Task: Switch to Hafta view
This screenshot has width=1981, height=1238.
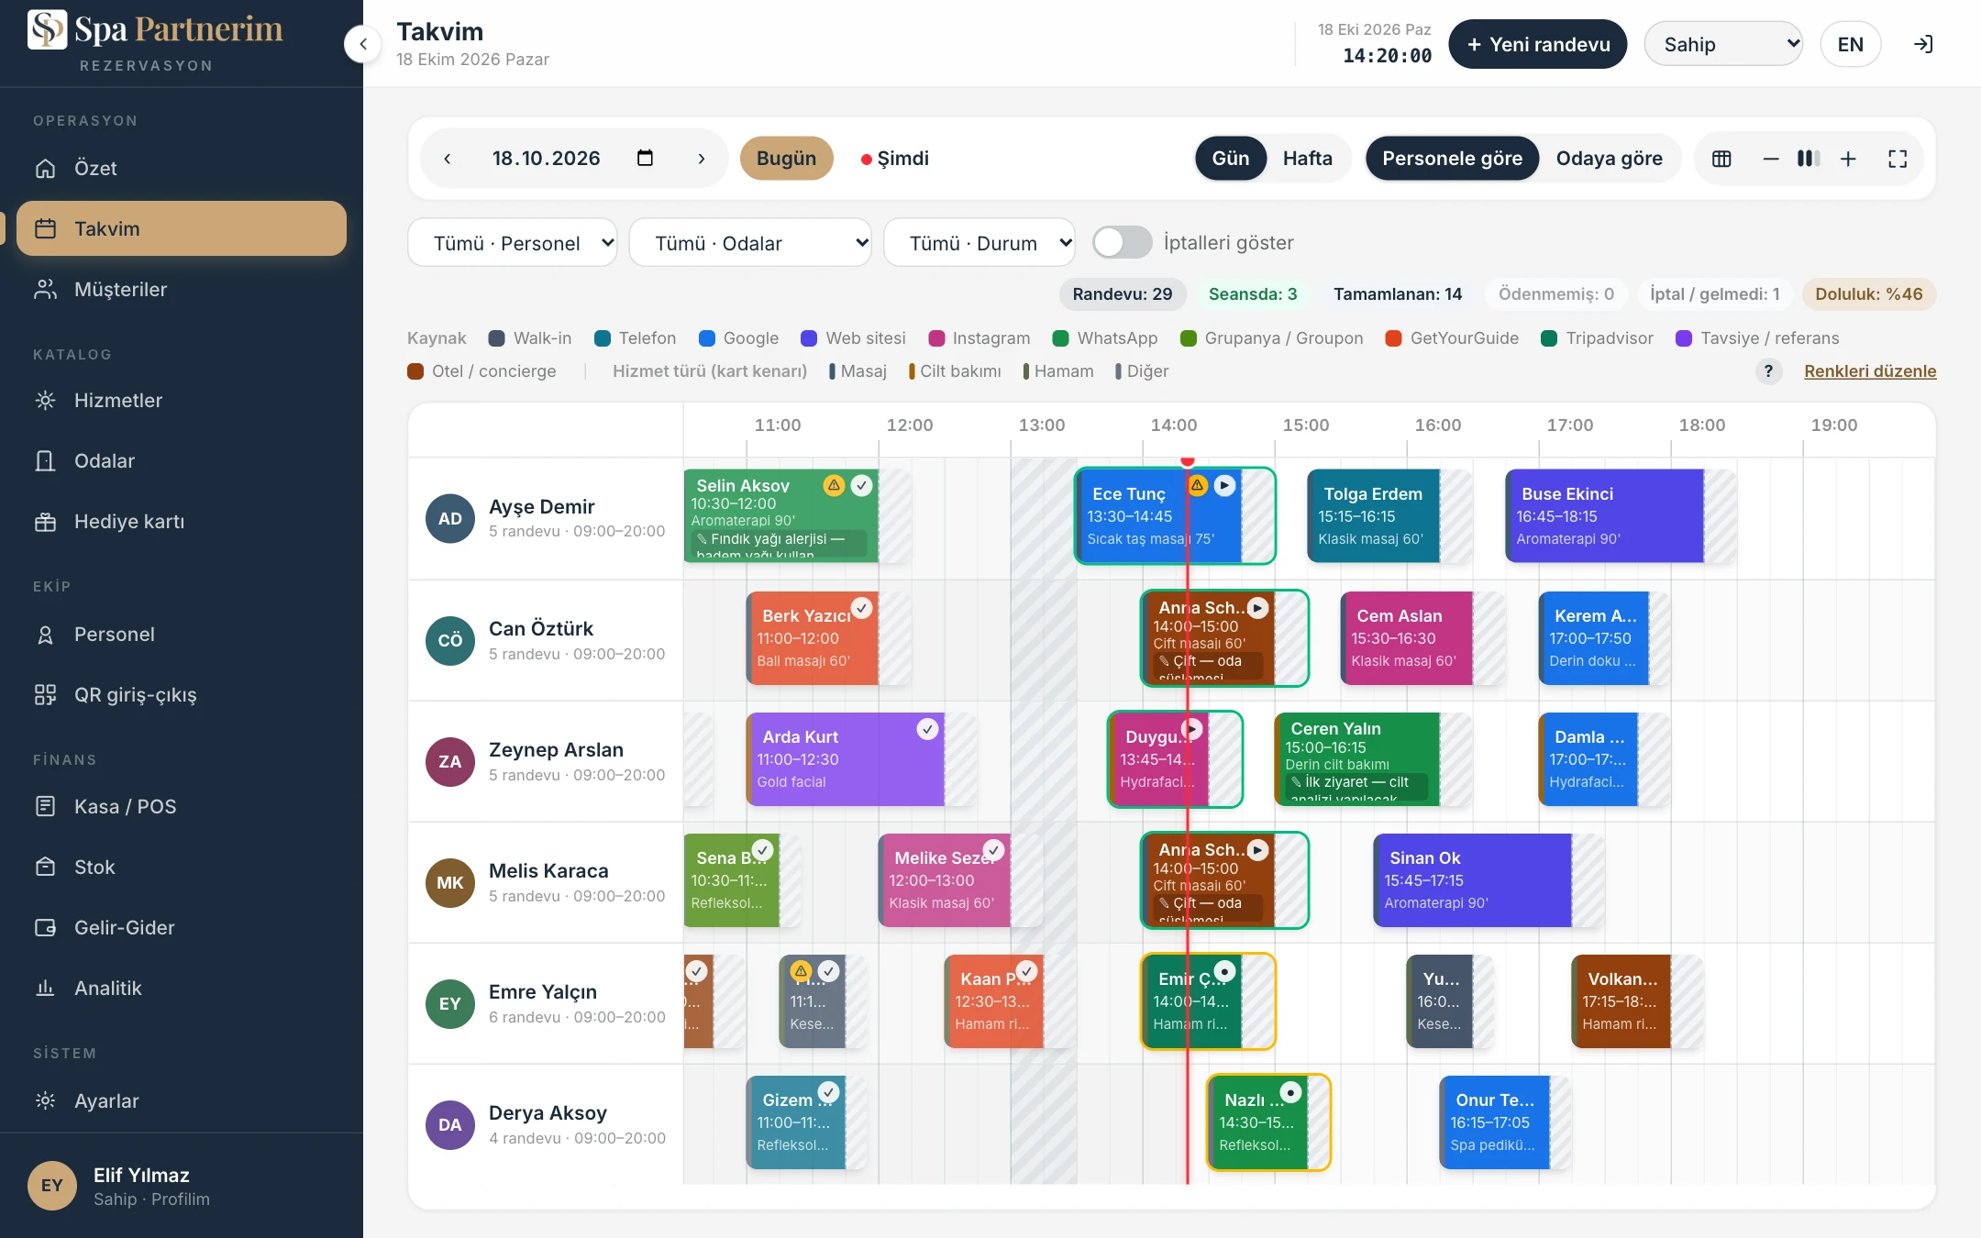Action: coord(1307,158)
